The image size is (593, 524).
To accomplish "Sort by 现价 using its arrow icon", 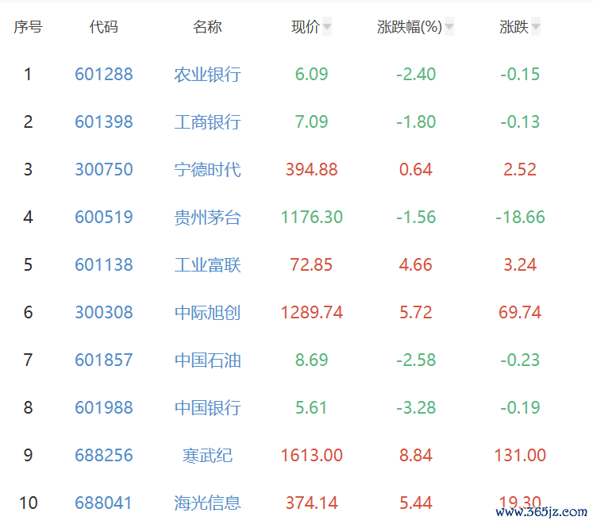I will click(x=327, y=26).
